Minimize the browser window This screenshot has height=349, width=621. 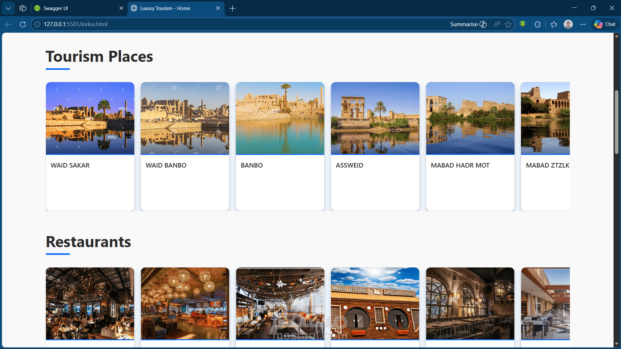tap(574, 8)
